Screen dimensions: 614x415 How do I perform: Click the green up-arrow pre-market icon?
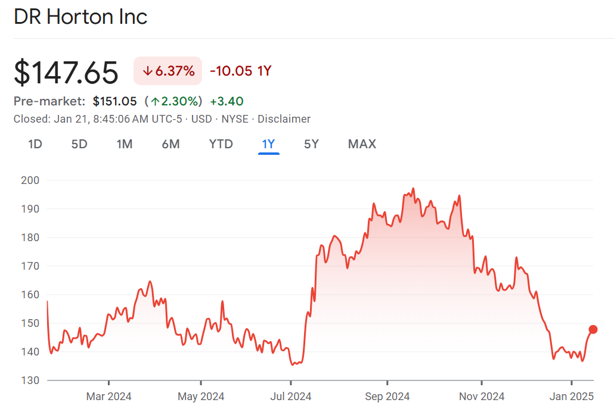(x=154, y=102)
